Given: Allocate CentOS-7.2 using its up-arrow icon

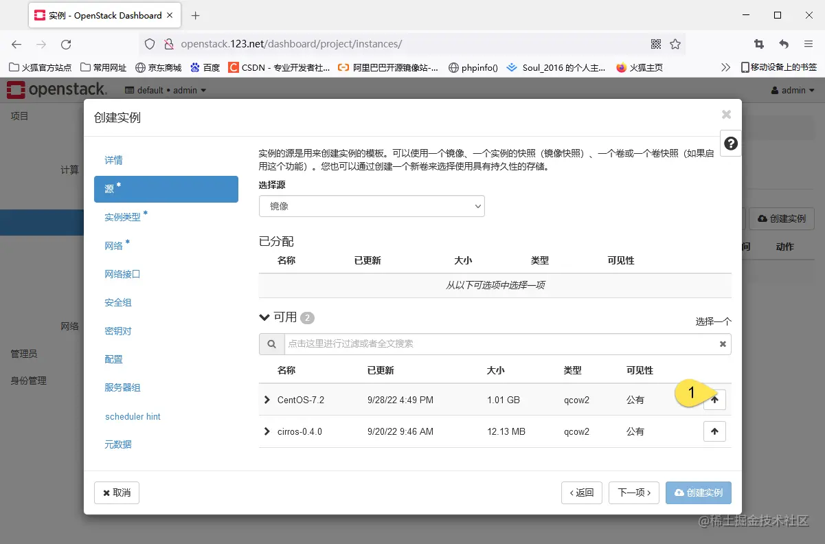Looking at the screenshot, I should (714, 400).
